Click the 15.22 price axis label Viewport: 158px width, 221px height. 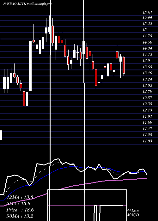point(147,24)
